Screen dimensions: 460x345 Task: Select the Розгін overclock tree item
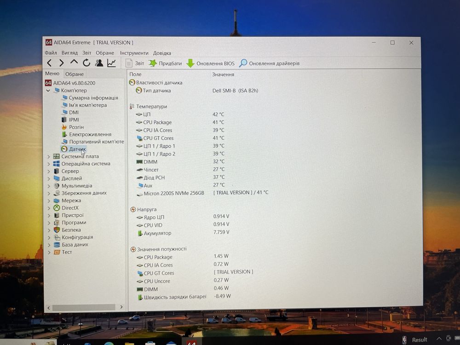[x=73, y=127]
